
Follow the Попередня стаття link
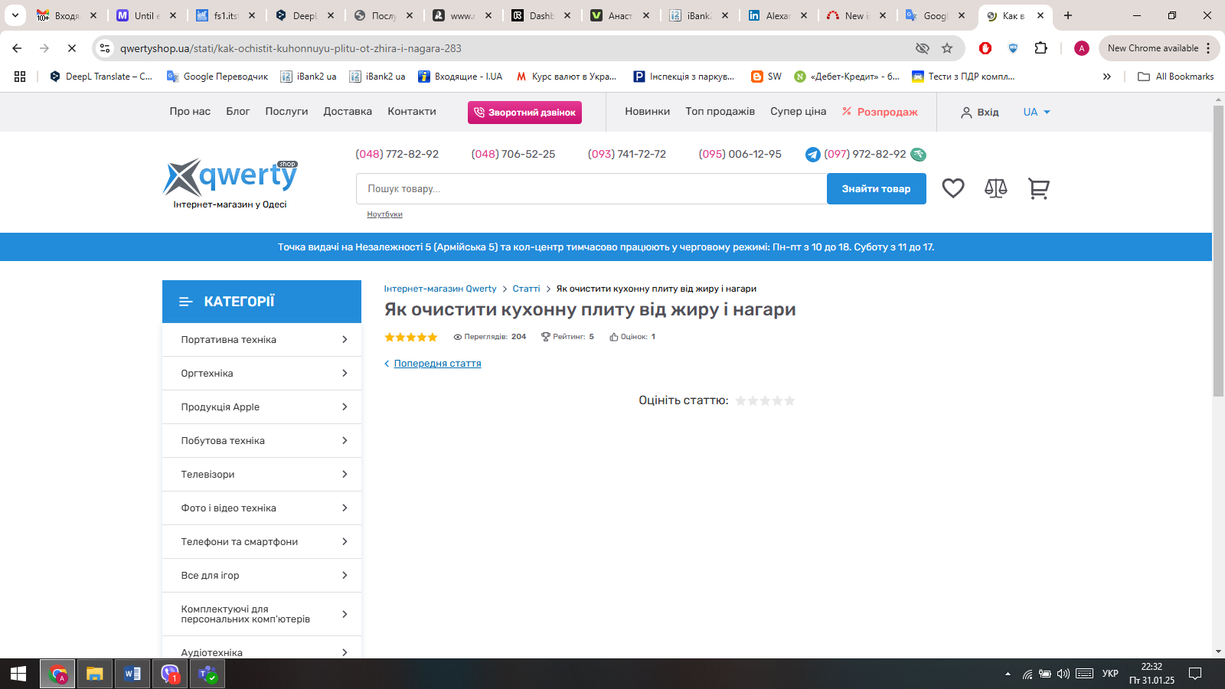437,364
